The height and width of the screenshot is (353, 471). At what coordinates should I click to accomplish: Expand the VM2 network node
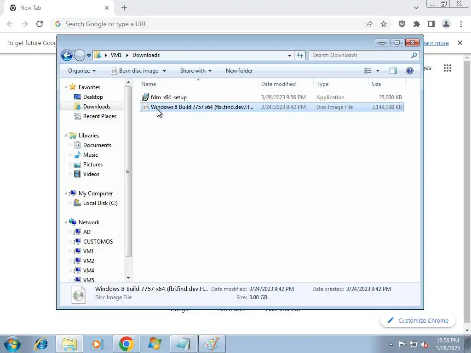[70, 261]
